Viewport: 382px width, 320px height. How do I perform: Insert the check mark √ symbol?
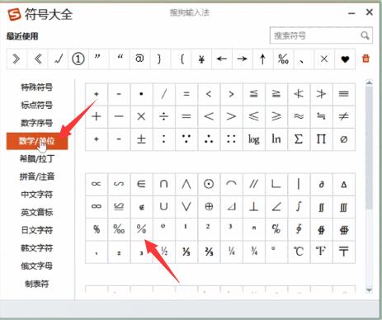coord(58,59)
